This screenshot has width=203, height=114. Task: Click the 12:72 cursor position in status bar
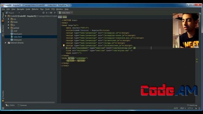[x=176, y=108]
